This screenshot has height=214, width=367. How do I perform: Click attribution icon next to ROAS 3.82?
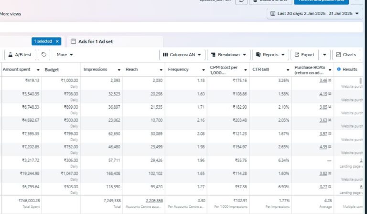(x=330, y=173)
